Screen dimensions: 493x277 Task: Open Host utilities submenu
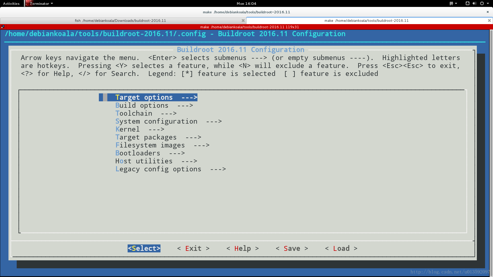pos(156,161)
